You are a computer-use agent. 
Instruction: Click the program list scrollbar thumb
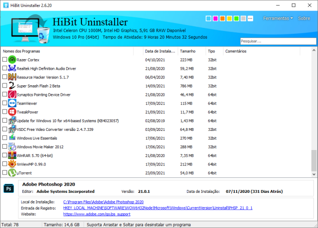(x=314, y=161)
